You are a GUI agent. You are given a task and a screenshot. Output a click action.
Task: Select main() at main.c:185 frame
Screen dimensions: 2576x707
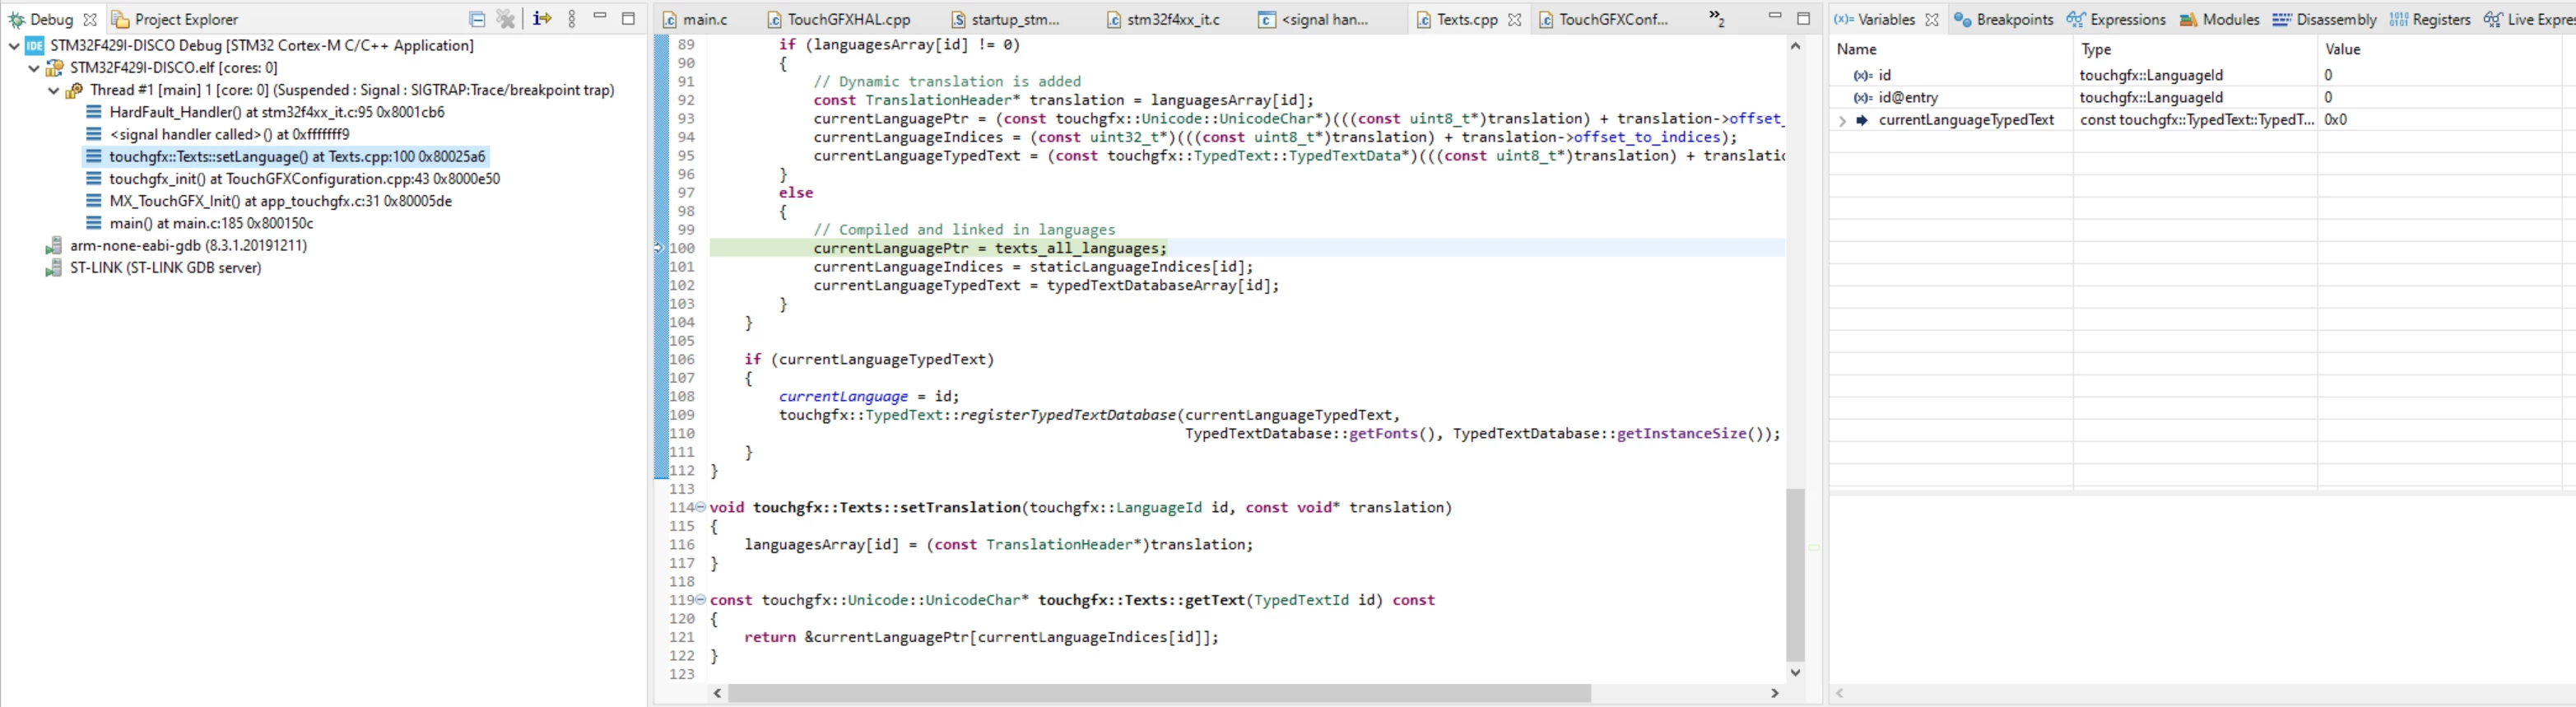point(211,223)
